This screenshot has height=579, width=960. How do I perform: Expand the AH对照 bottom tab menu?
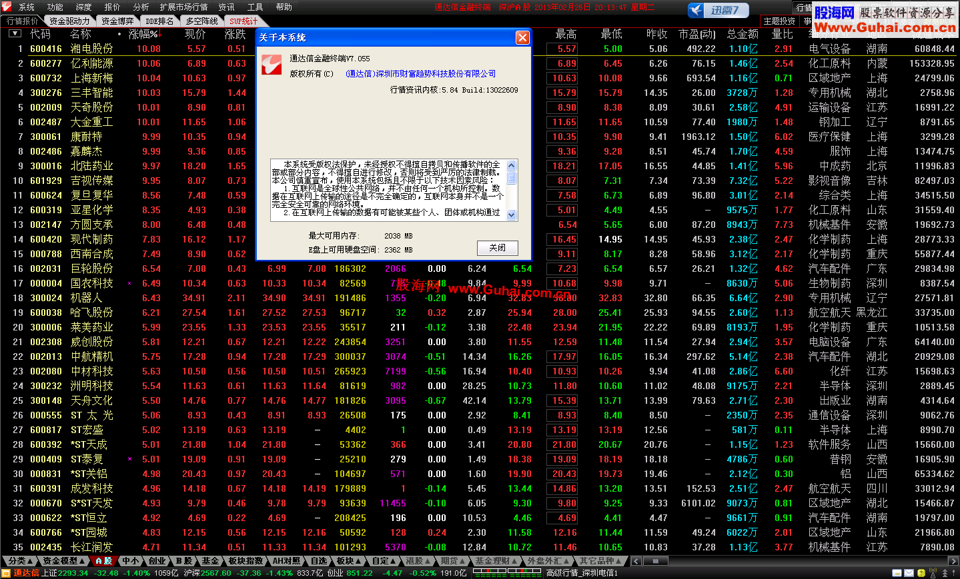click(286, 561)
